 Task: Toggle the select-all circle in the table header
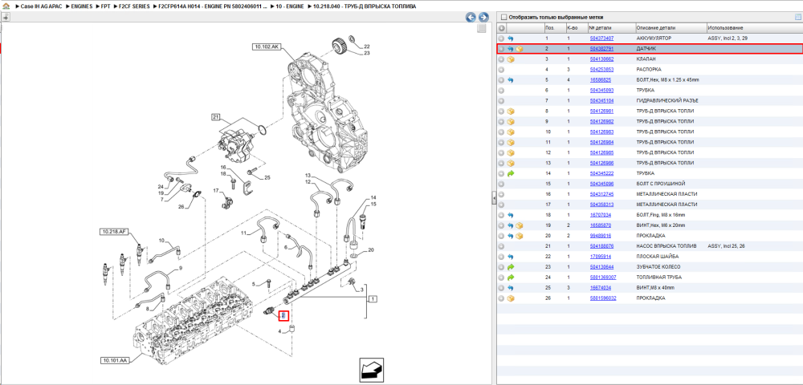point(501,28)
